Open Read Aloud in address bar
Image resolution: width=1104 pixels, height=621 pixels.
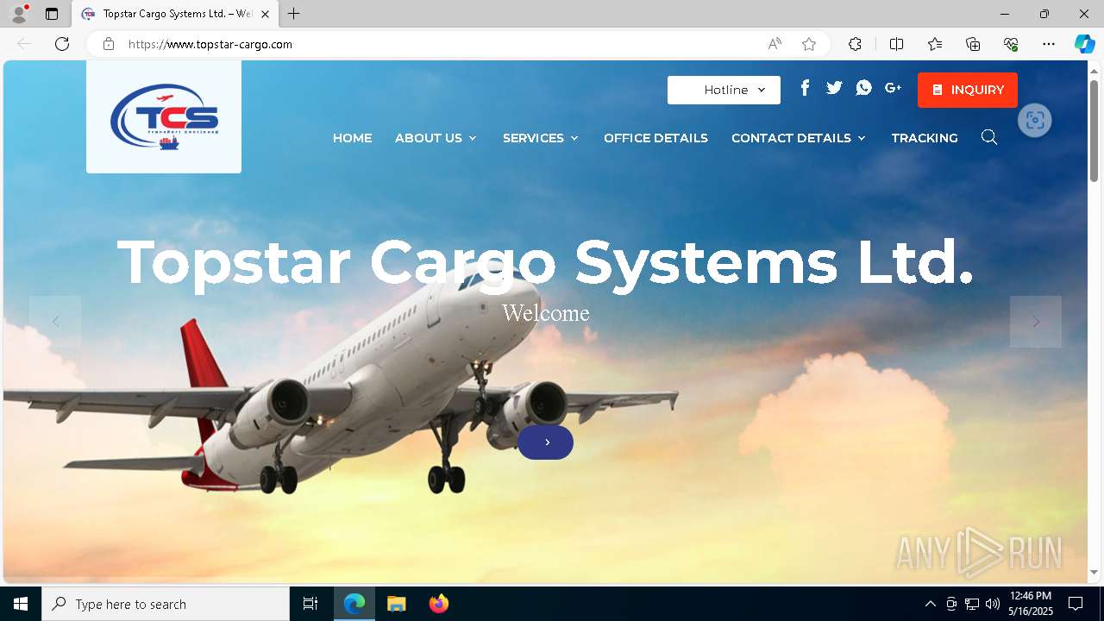pyautogui.click(x=775, y=44)
